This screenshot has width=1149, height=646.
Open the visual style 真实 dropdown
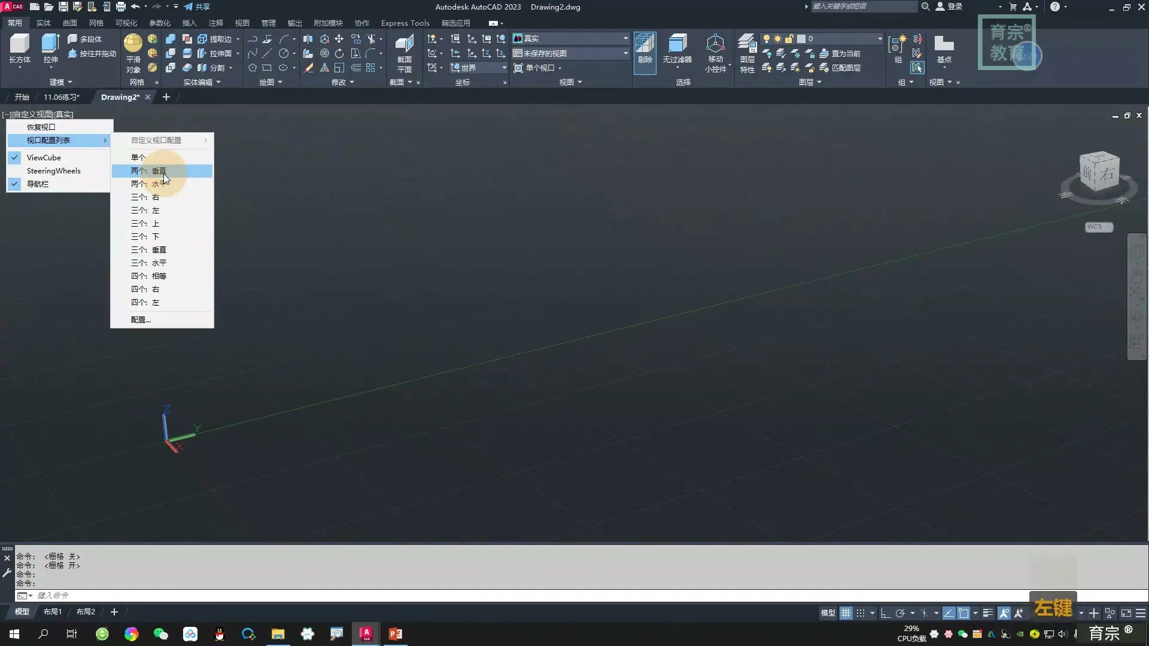coord(625,38)
